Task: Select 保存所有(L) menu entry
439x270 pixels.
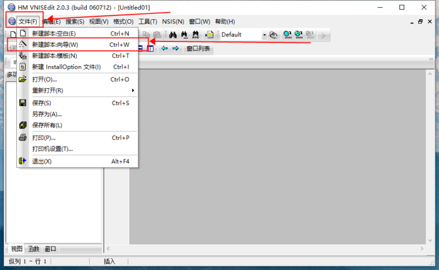Action: [x=77, y=125]
